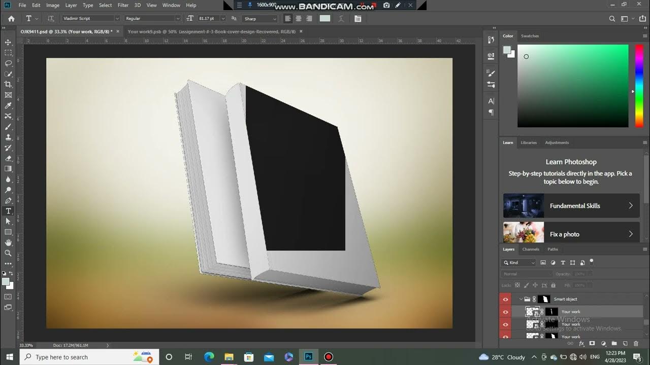
Task: Hide the selected Your work layer
Action: tap(505, 312)
